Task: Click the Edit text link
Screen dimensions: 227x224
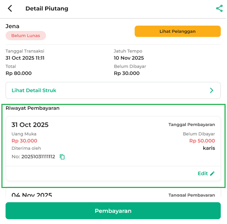Action: tap(203, 173)
